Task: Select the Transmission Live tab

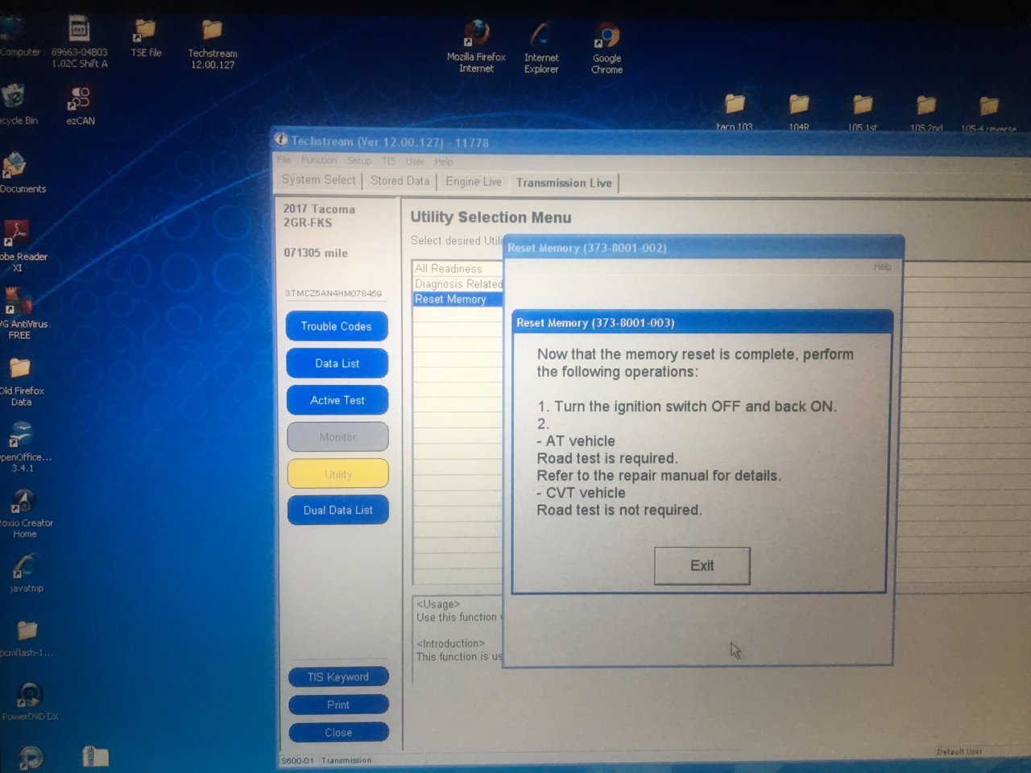Action: coord(564,183)
